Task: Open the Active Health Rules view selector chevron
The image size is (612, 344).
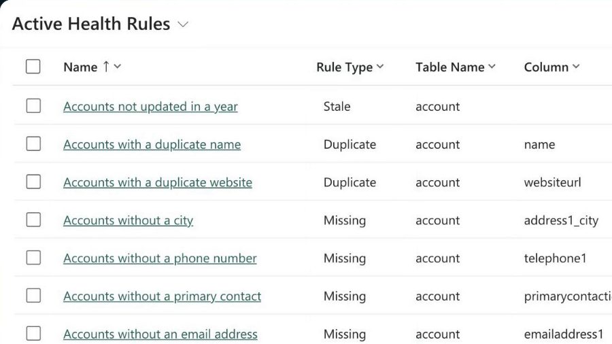Action: tap(183, 24)
